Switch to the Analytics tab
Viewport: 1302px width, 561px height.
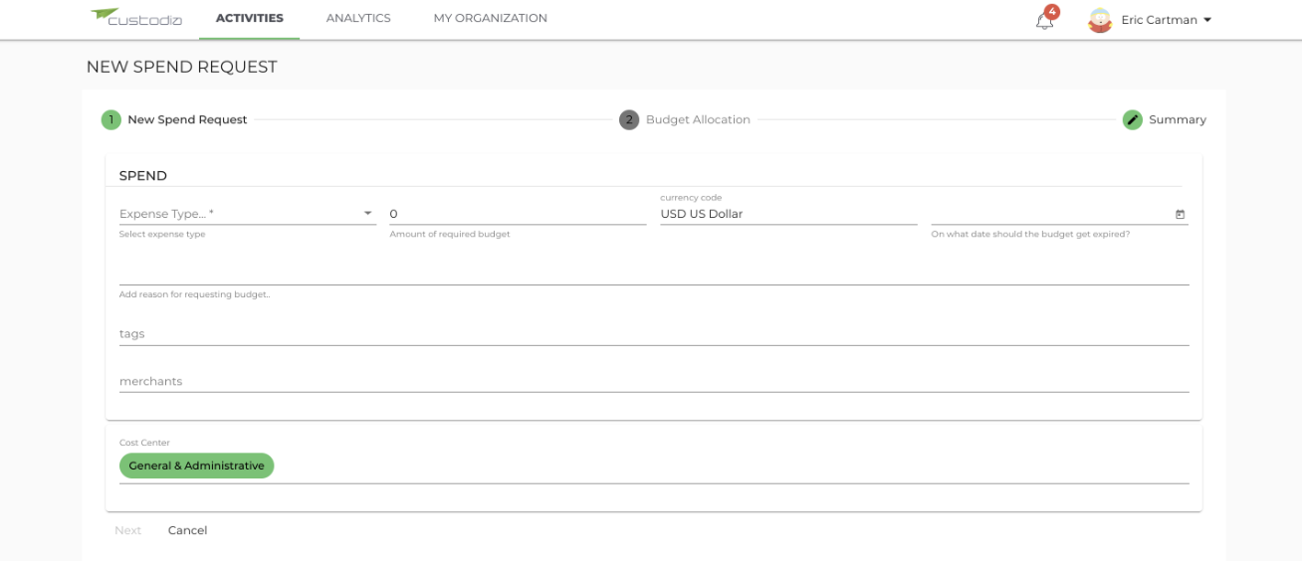click(358, 18)
